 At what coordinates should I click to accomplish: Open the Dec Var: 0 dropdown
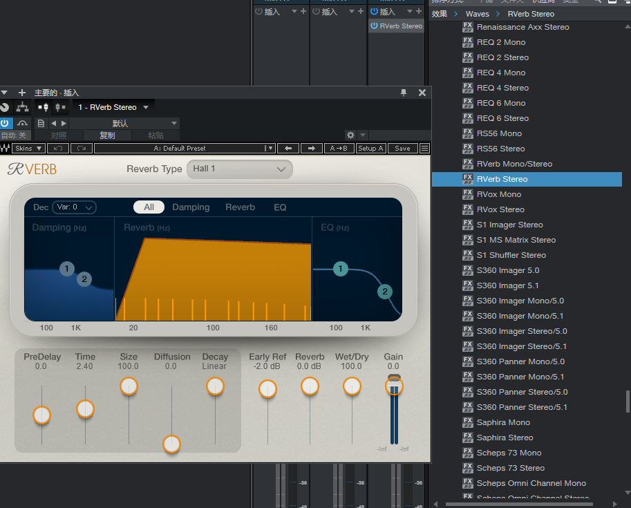[75, 207]
